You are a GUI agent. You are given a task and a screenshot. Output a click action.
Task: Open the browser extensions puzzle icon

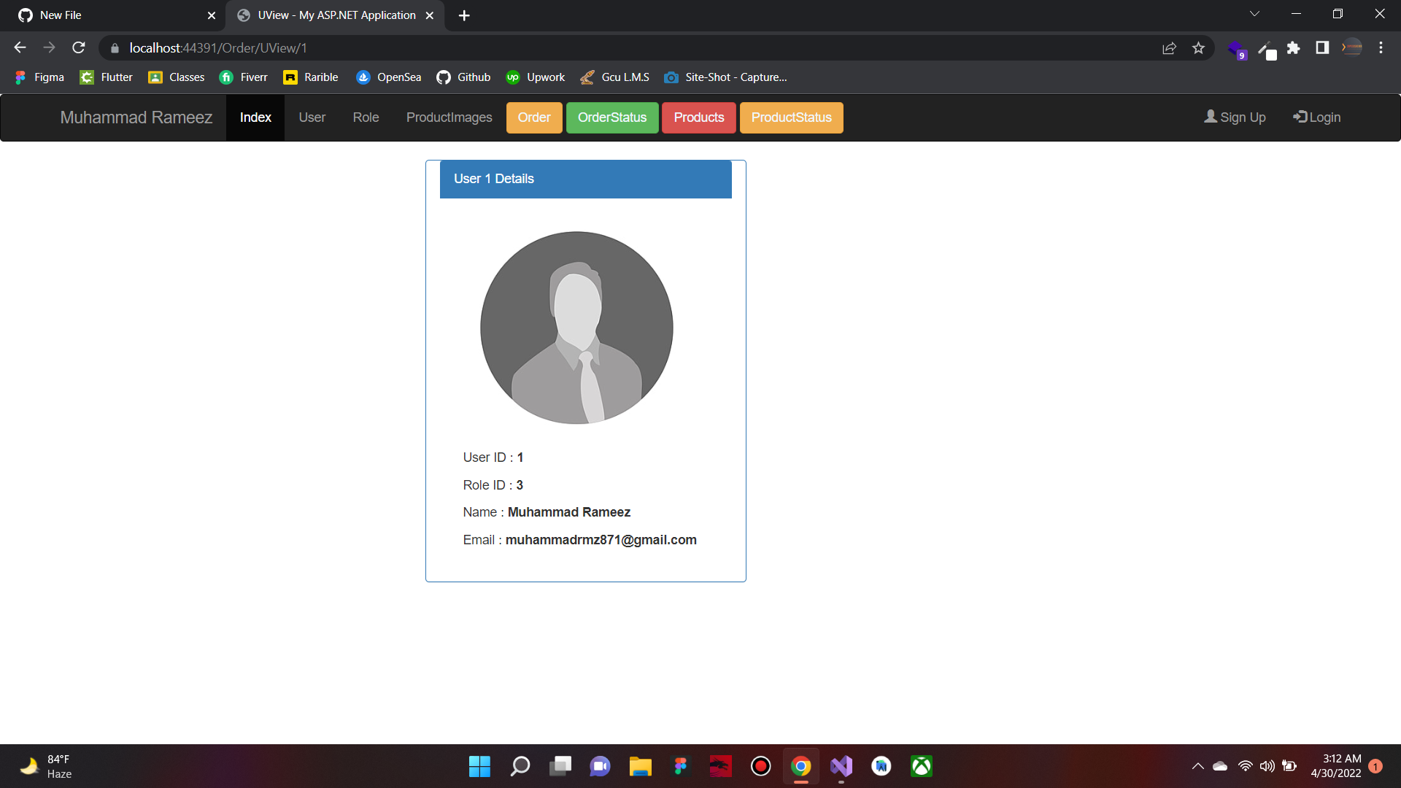[1294, 48]
